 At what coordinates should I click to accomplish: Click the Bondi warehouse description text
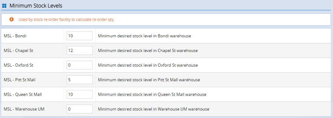(x=144, y=36)
